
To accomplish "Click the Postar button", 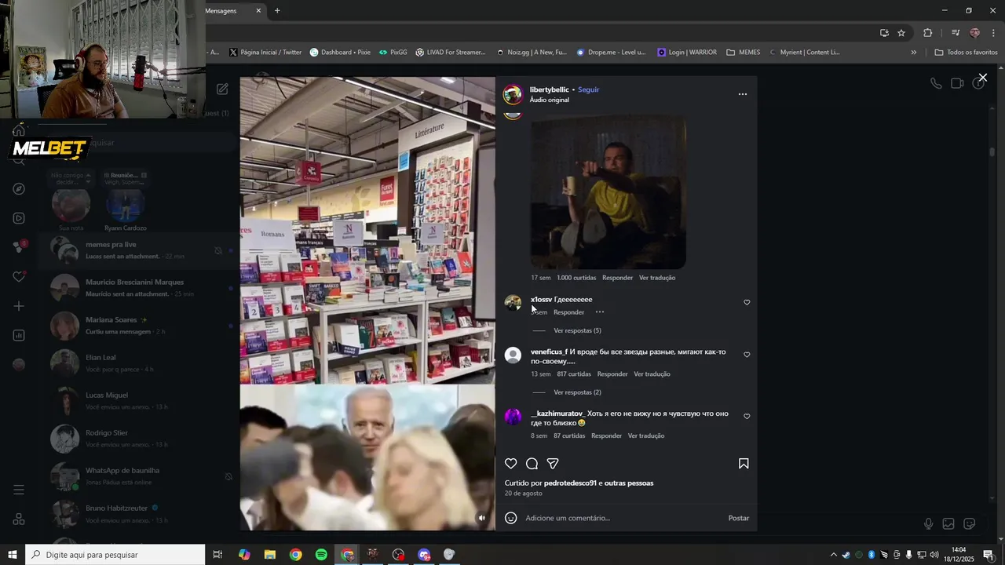I will tap(738, 518).
